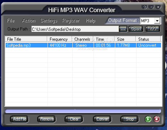
Task: Browse output path with ellipsis button
Action: pyautogui.click(x=123, y=29)
